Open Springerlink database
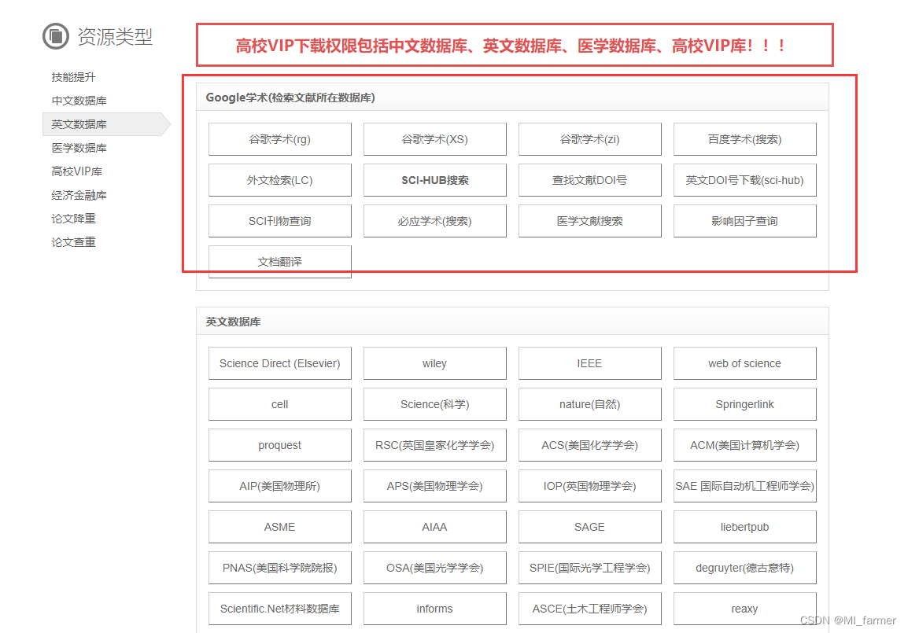Viewport: 908px width, 633px height. point(744,404)
